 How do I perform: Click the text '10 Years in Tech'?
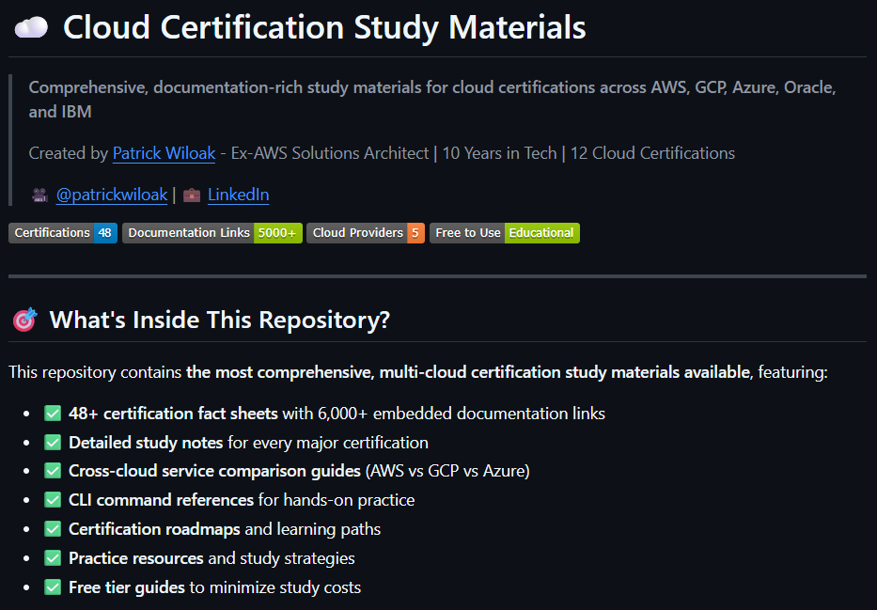pos(499,153)
